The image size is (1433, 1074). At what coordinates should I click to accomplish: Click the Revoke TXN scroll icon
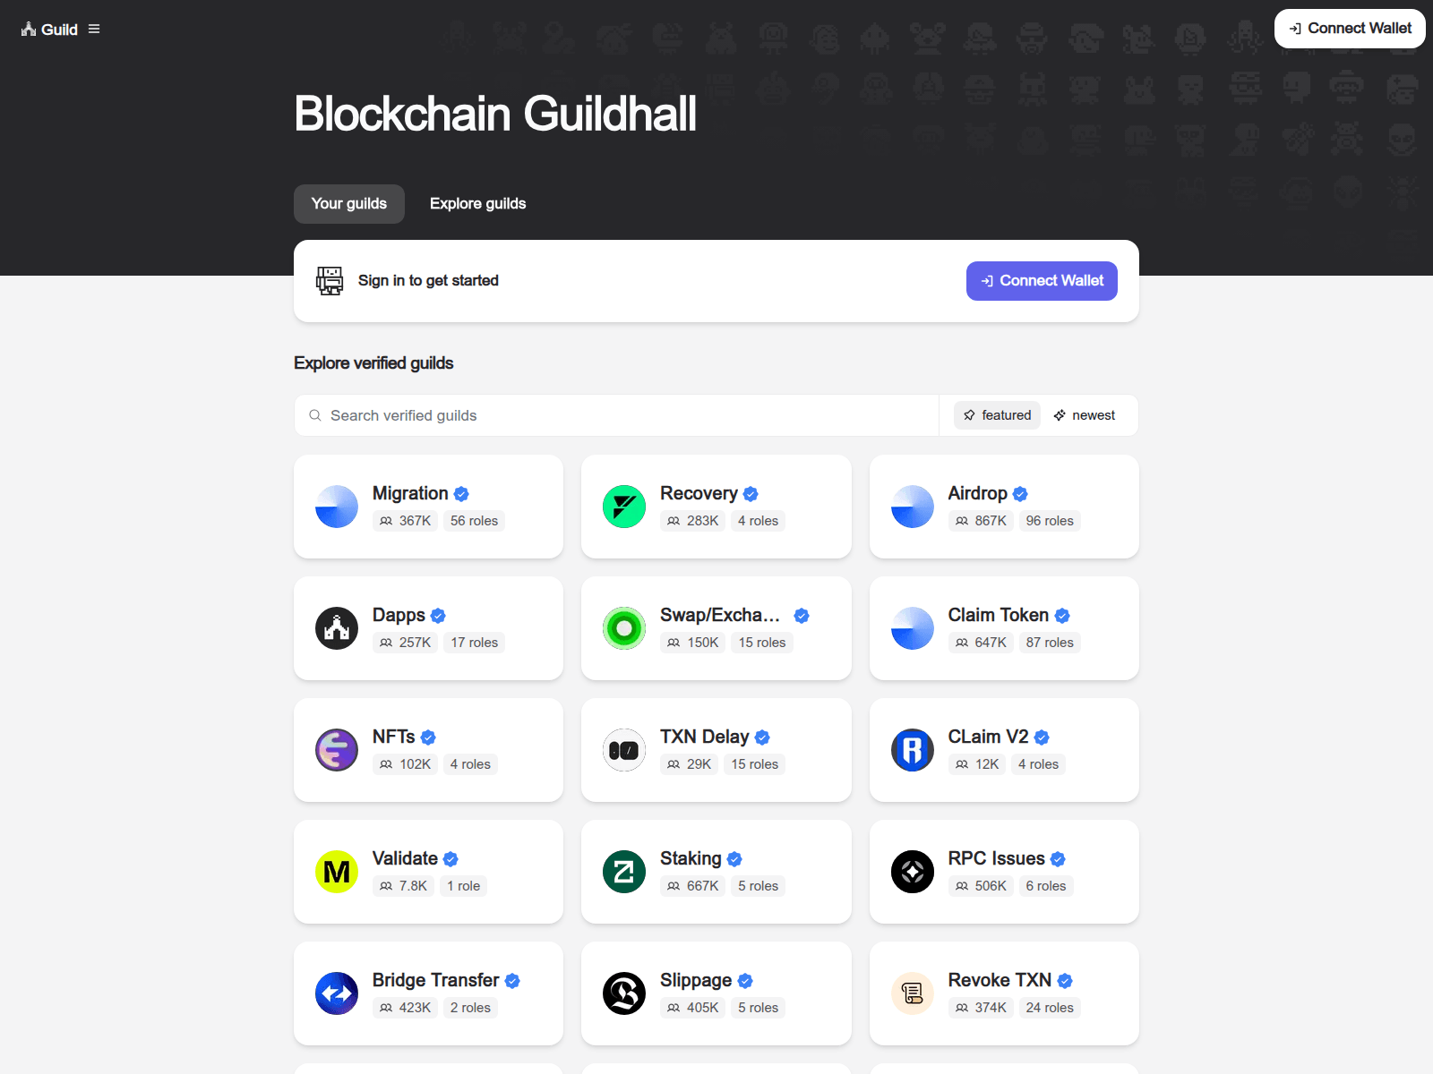point(913,993)
